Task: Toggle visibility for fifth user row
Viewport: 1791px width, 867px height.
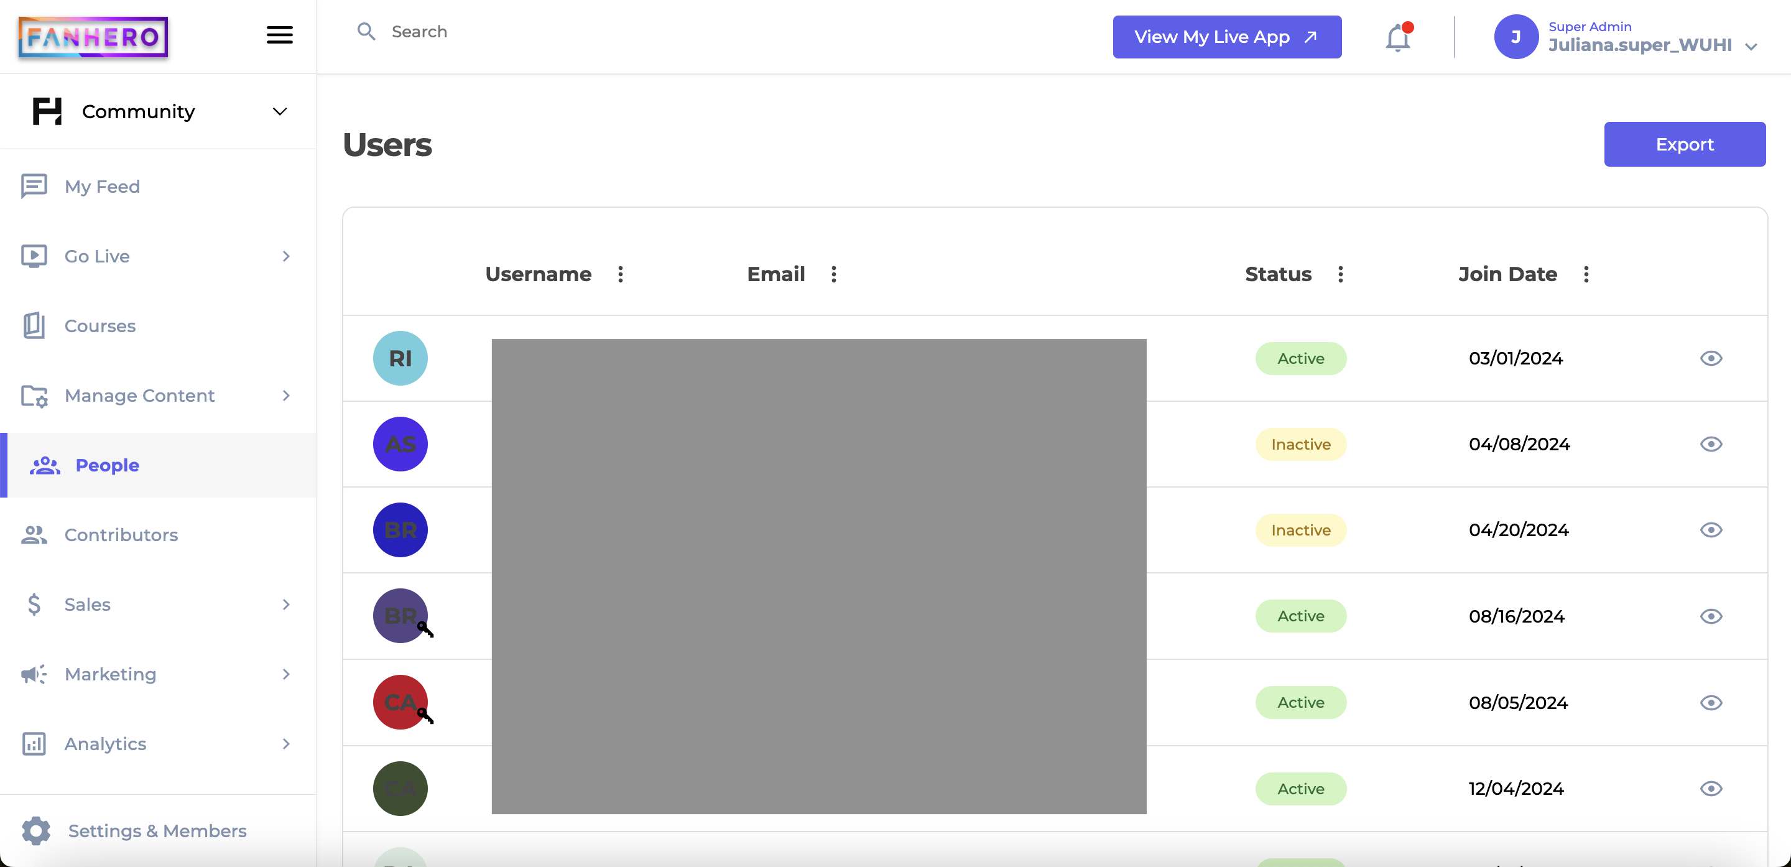Action: pos(1711,703)
